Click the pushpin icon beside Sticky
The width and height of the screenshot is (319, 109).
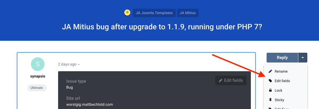pyautogui.click(x=270, y=100)
